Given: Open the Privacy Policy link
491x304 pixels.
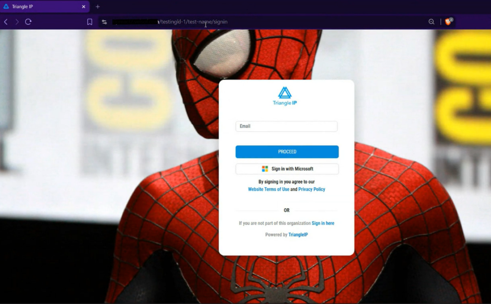Looking at the screenshot, I should pos(312,190).
